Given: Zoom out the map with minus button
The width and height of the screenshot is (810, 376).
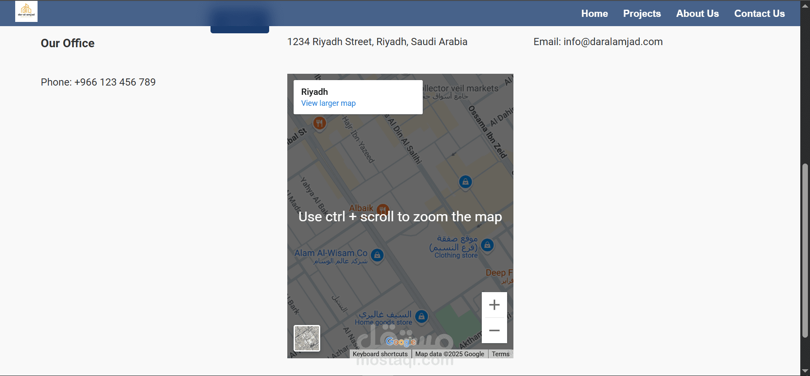Looking at the screenshot, I should click(494, 330).
